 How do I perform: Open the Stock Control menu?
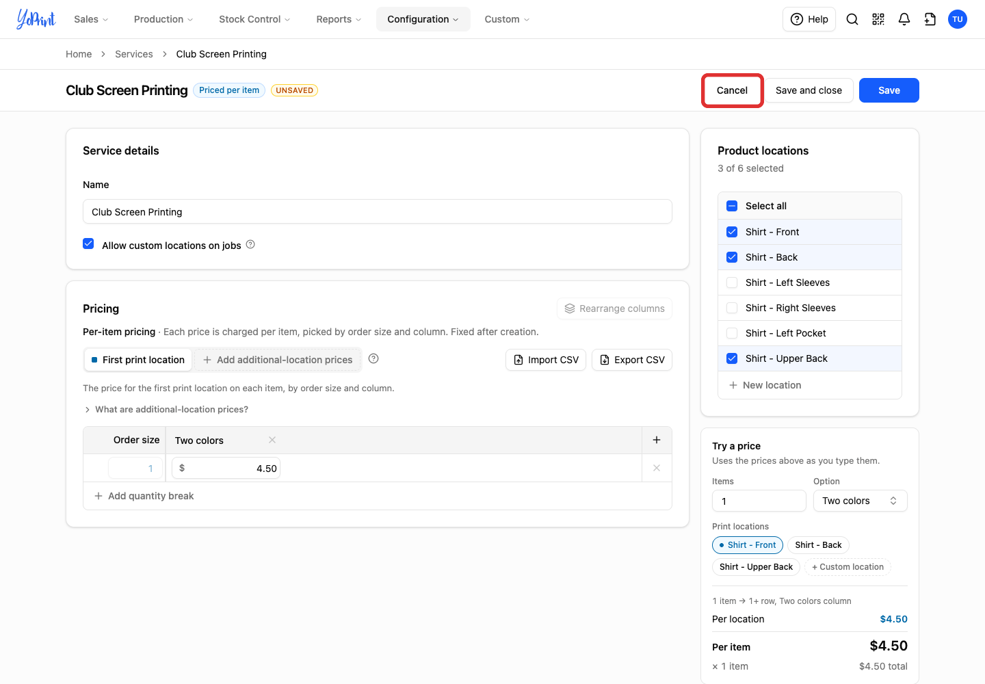[x=254, y=19]
